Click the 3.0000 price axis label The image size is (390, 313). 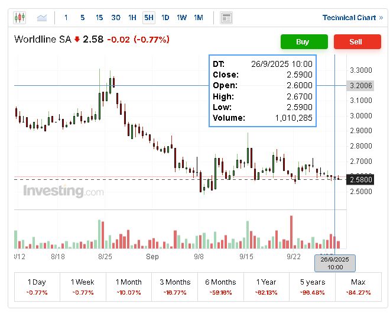tap(361, 116)
